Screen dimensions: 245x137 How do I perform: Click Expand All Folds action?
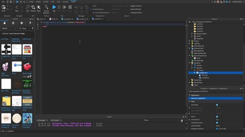pyautogui.click(x=136, y=9)
